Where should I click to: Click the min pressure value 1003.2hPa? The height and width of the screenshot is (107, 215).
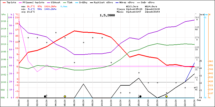(x=50, y=9)
